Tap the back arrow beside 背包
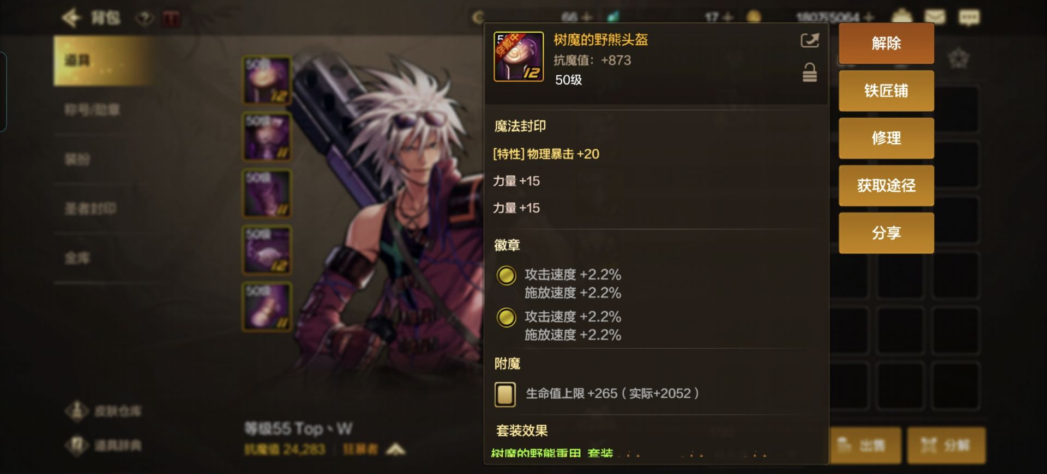1047x474 pixels. click(x=72, y=18)
